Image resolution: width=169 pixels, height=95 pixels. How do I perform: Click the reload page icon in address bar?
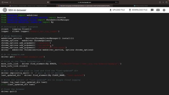pos(118,2)
